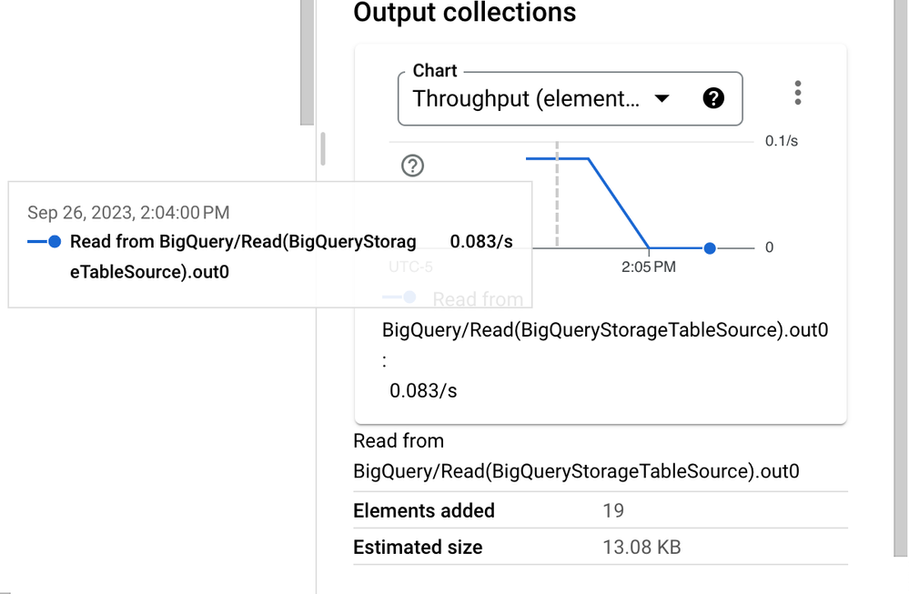
Task: Click the Estimated size value 13.08 KB
Action: tap(641, 547)
